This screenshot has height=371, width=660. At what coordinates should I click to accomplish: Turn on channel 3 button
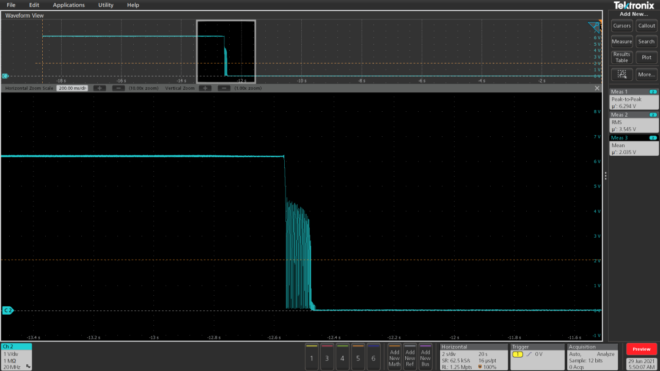[327, 356]
